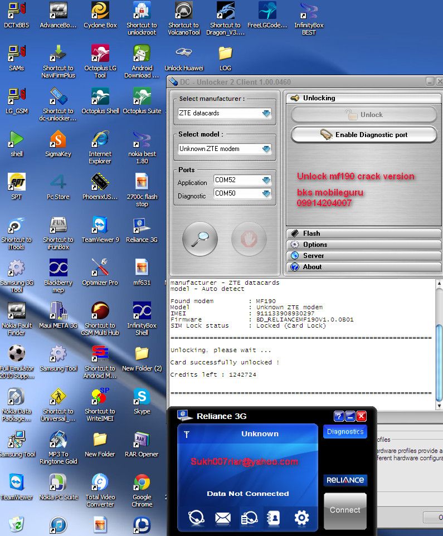Open the Google Chrome desktop icon
Screen dimensions: 443x536
[x=142, y=490]
